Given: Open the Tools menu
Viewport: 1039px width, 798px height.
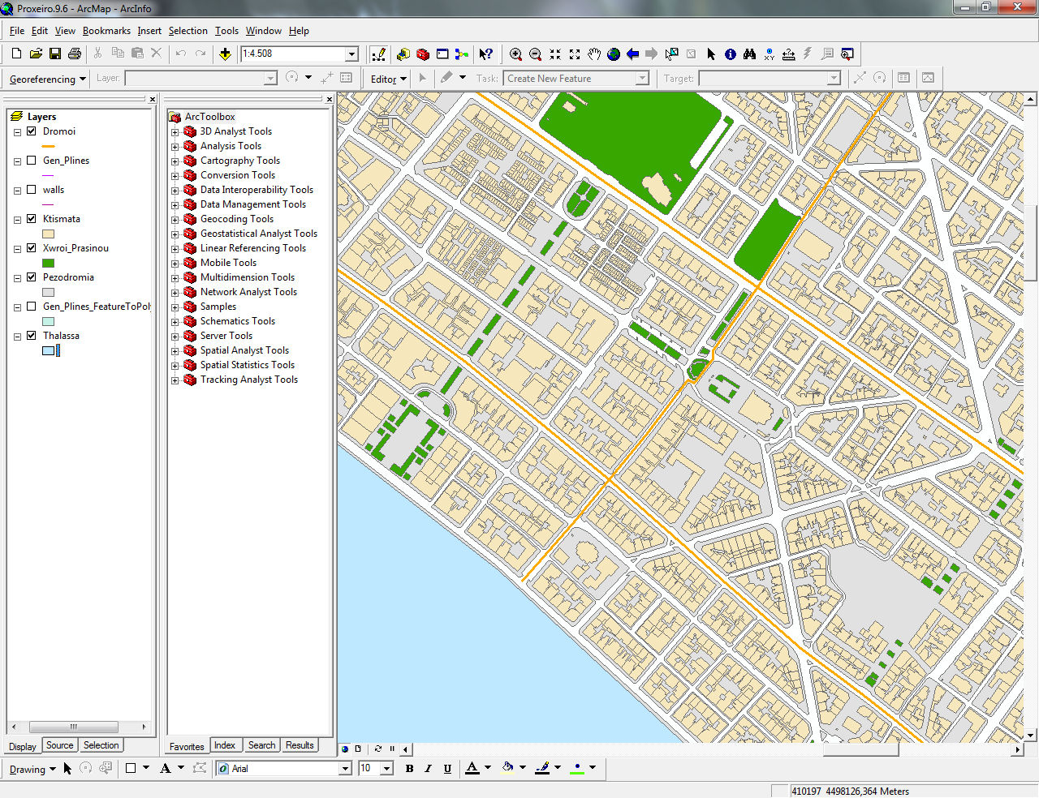Looking at the screenshot, I should (x=226, y=31).
